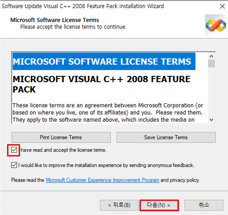
Task: Close the installation wizard window
Action: [x=222, y=6]
